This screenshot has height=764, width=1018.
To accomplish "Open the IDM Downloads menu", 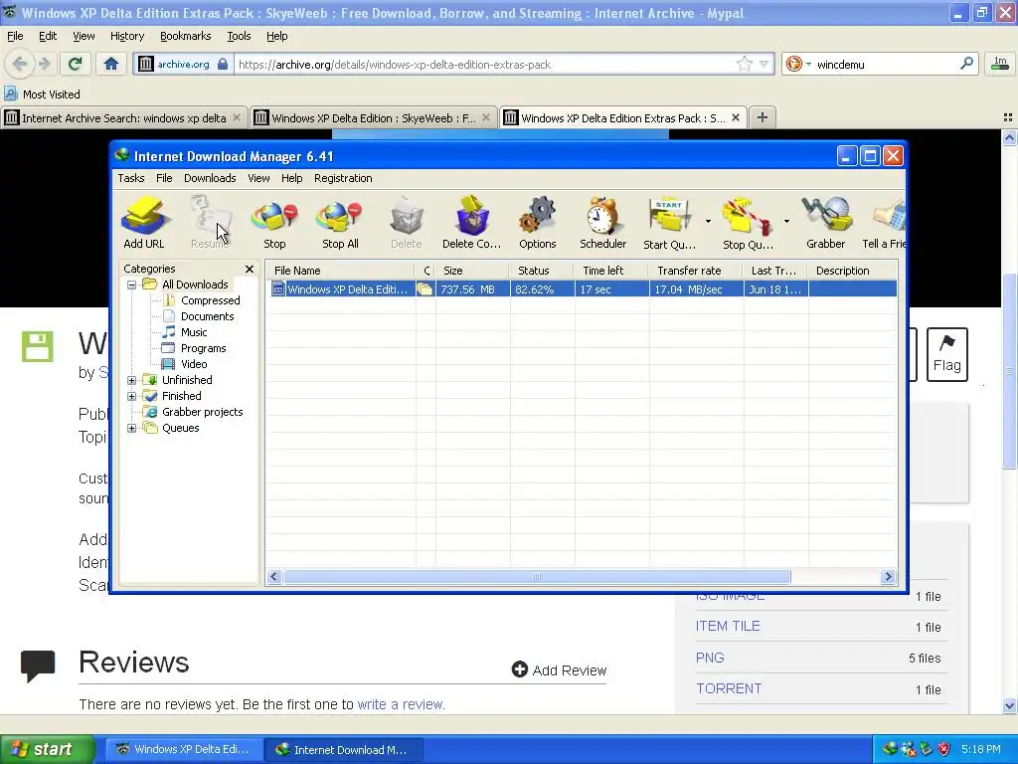I will tap(210, 178).
